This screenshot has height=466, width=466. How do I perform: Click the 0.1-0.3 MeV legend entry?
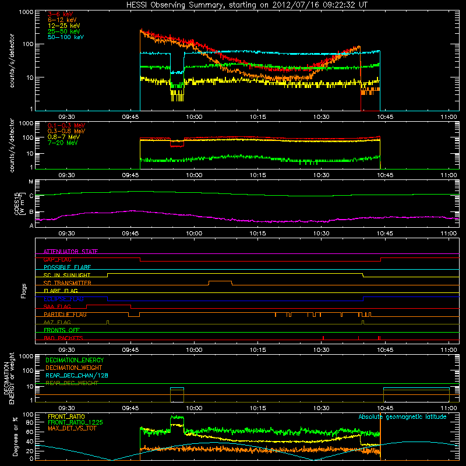[66, 125]
